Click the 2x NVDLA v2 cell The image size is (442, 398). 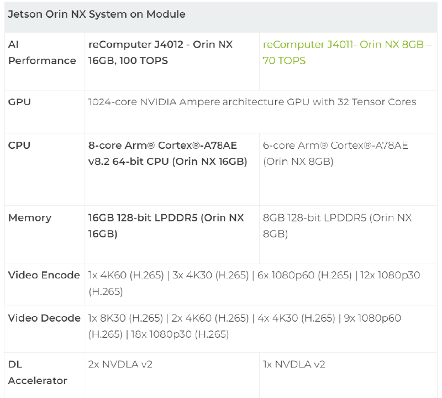pos(120,364)
